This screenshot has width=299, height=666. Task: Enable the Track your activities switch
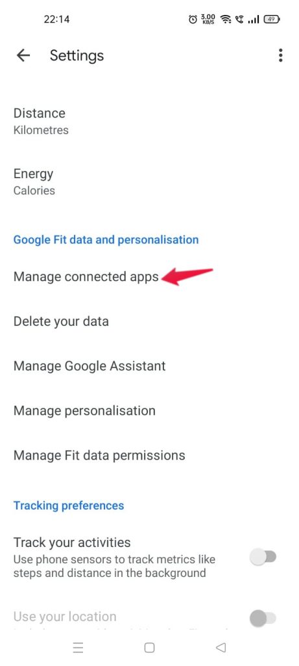(263, 557)
